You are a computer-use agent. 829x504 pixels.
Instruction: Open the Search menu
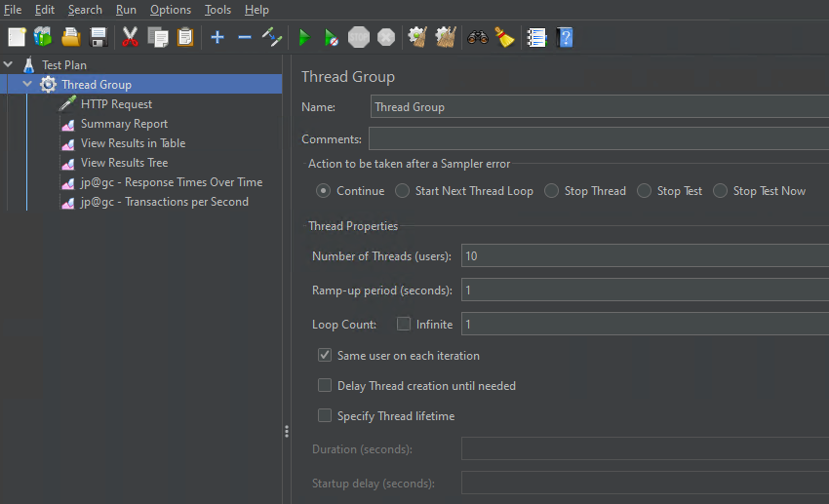point(85,10)
